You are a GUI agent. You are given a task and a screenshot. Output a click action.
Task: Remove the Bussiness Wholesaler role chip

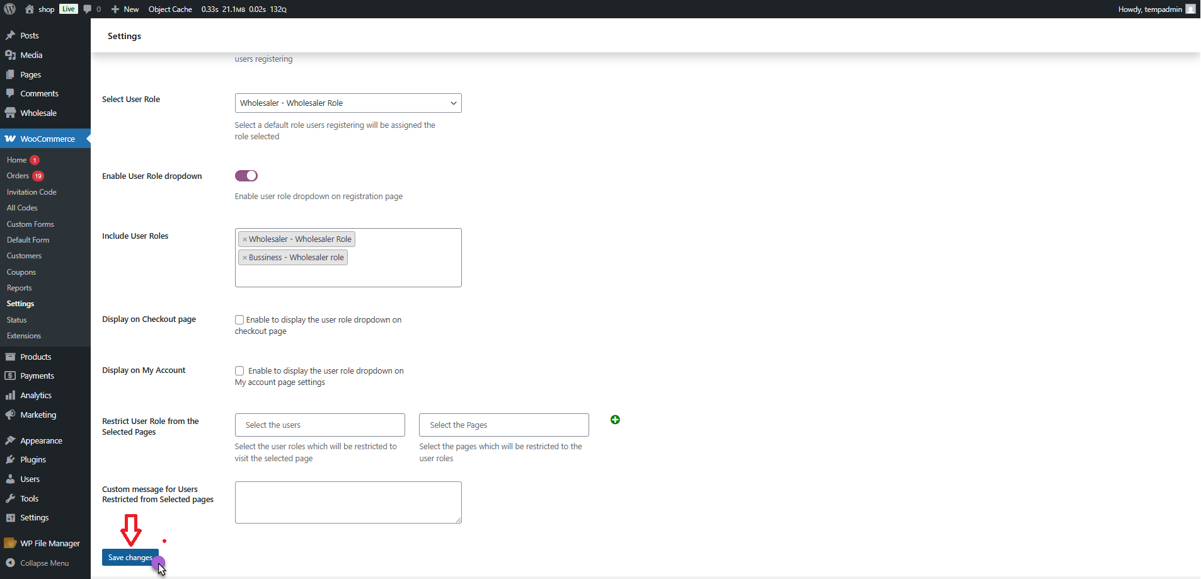pos(245,257)
